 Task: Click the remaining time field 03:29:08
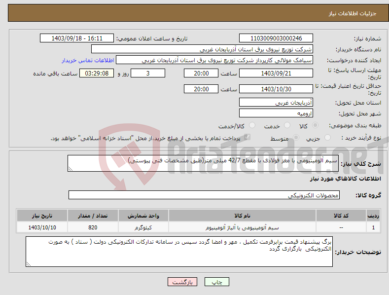tap(97, 73)
